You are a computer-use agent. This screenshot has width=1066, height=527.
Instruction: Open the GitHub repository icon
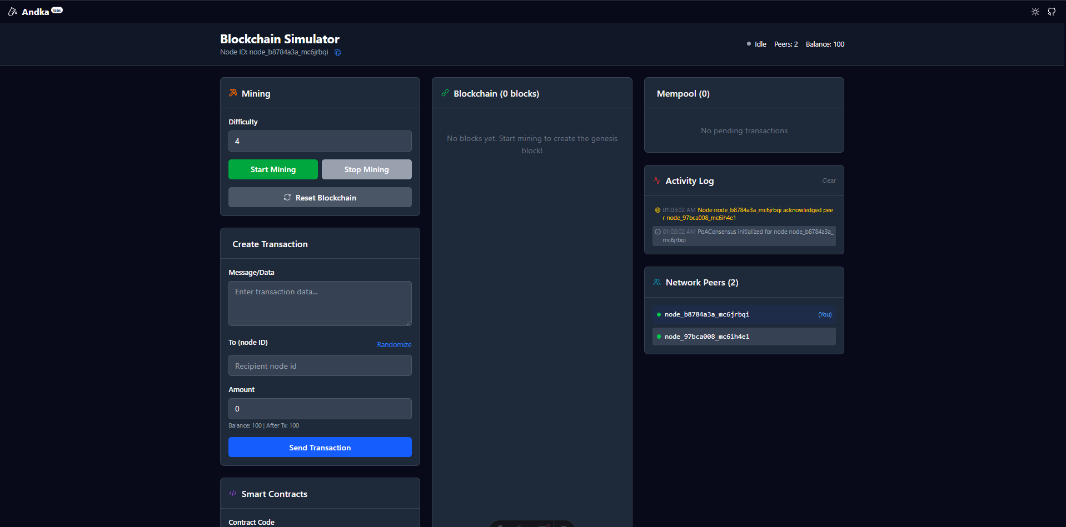[x=1052, y=11]
